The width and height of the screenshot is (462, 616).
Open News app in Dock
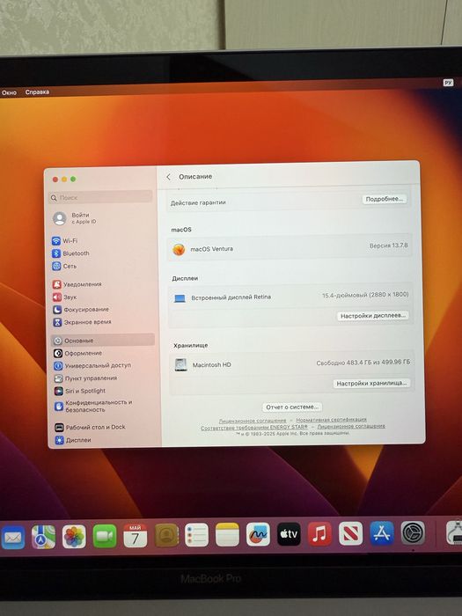pyautogui.click(x=350, y=533)
